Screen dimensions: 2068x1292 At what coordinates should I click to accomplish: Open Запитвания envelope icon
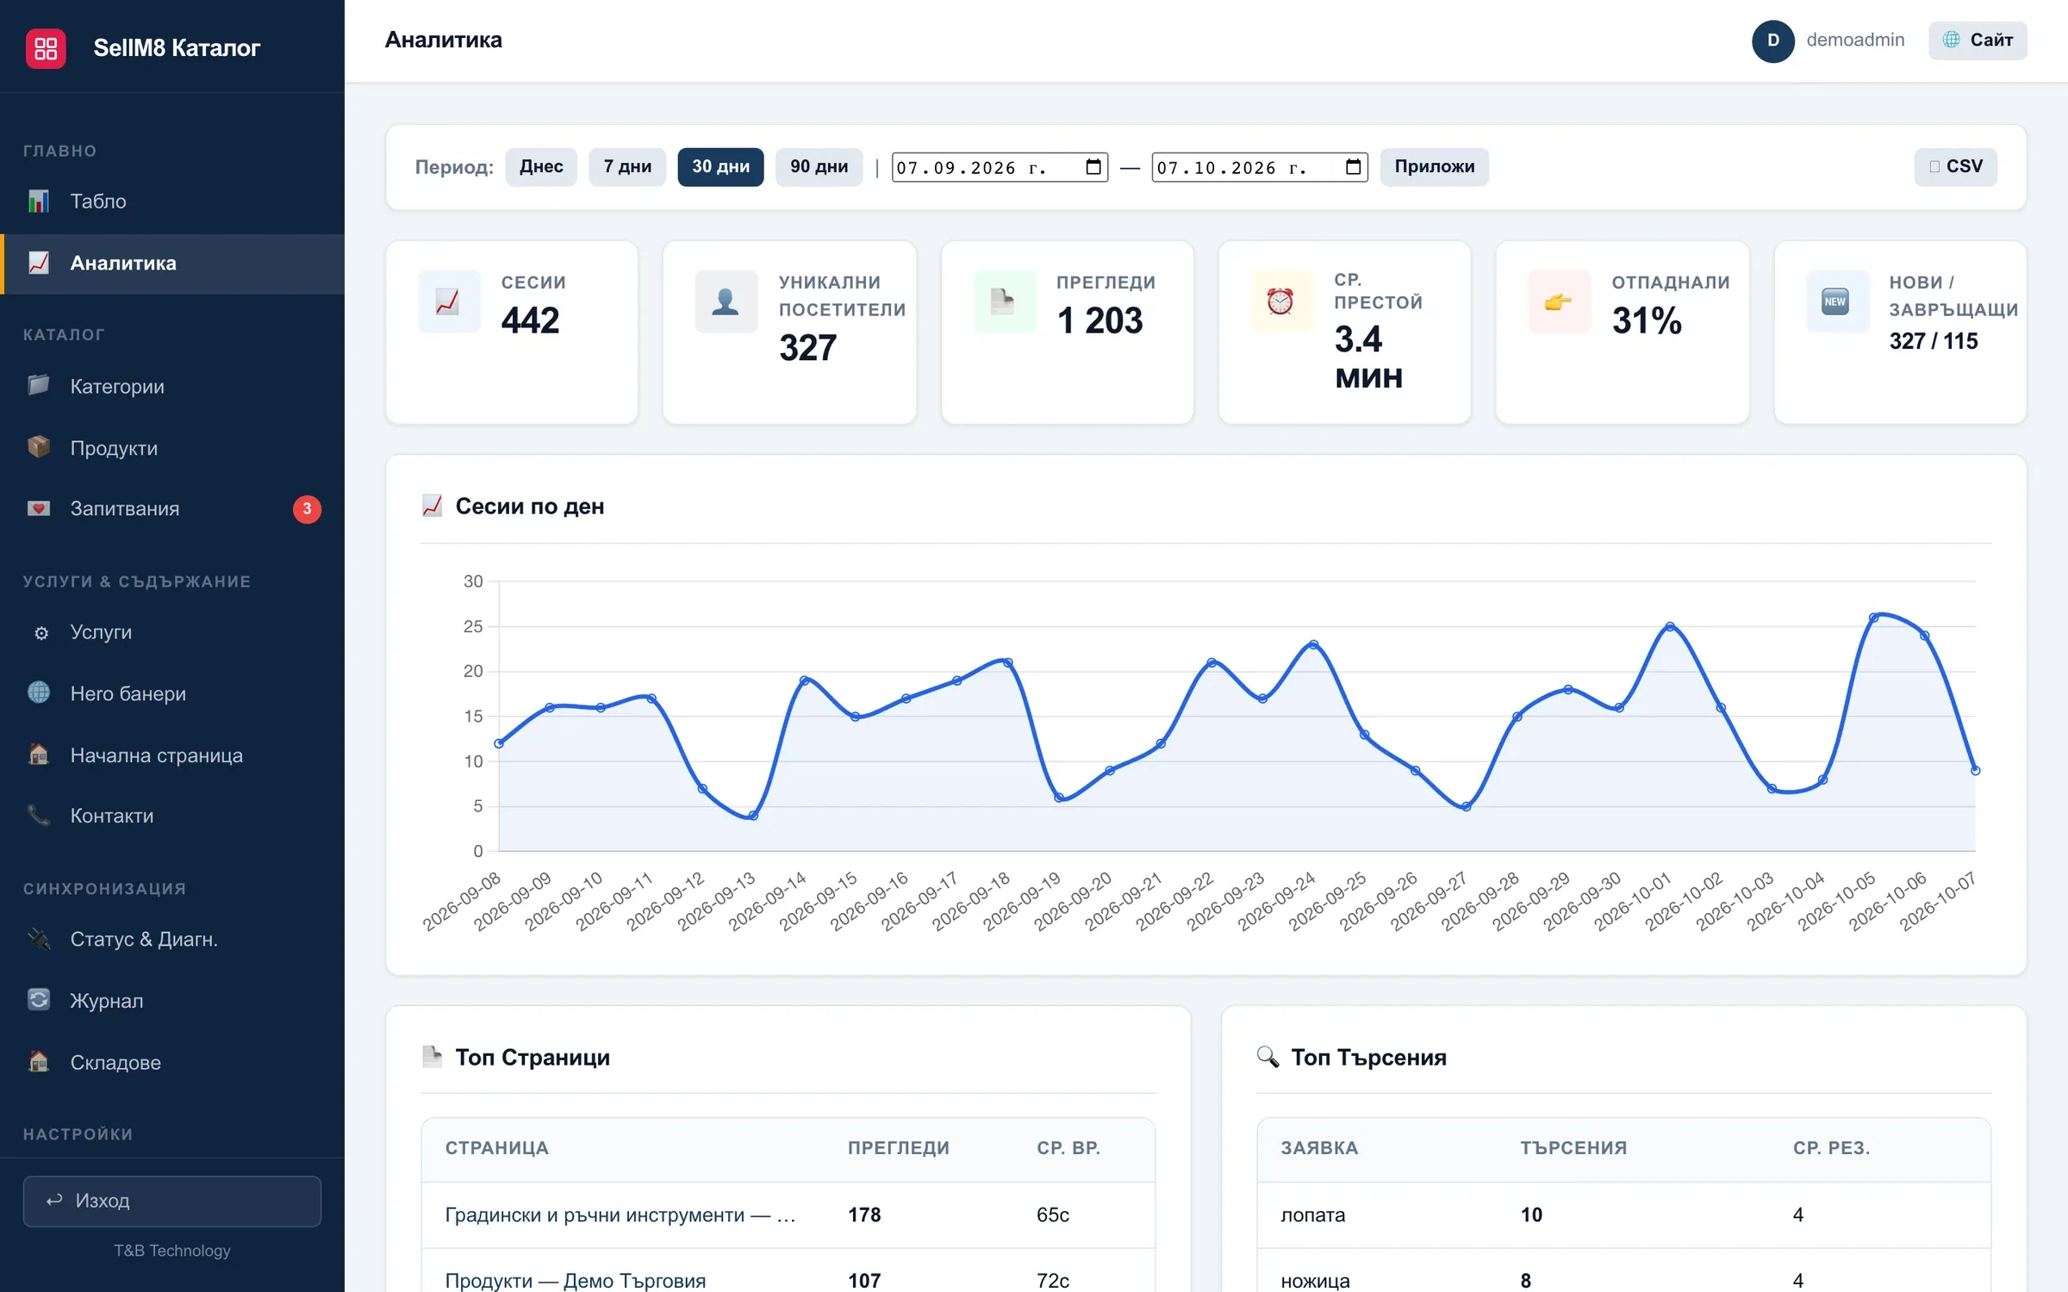39,508
